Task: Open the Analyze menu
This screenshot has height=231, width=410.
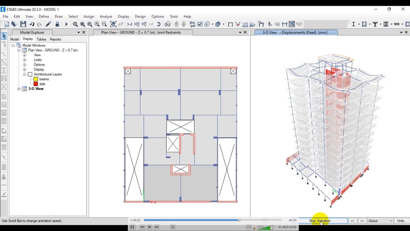Action: coord(106,16)
